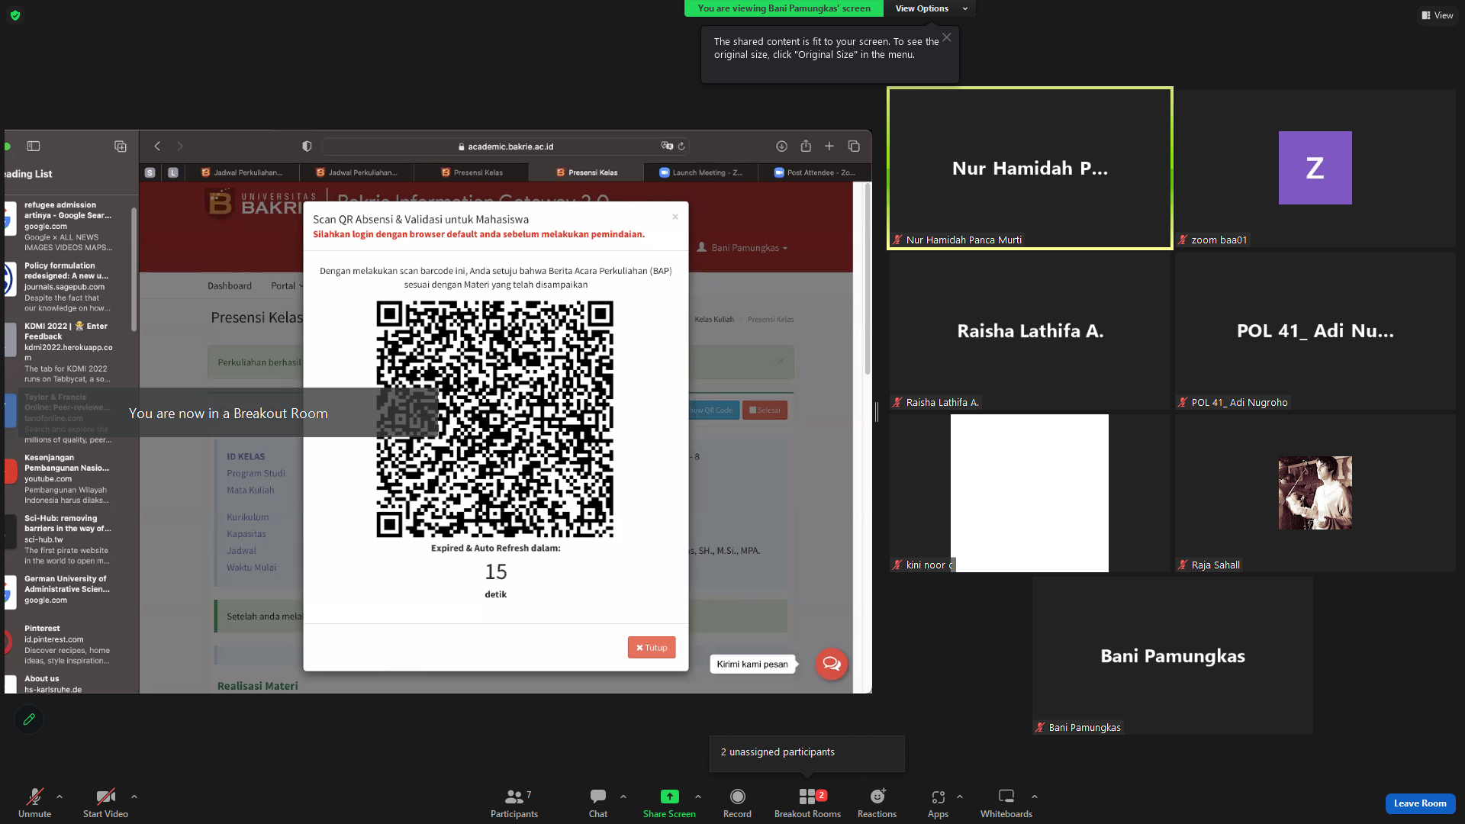Expand chat options arrow

pos(623,797)
